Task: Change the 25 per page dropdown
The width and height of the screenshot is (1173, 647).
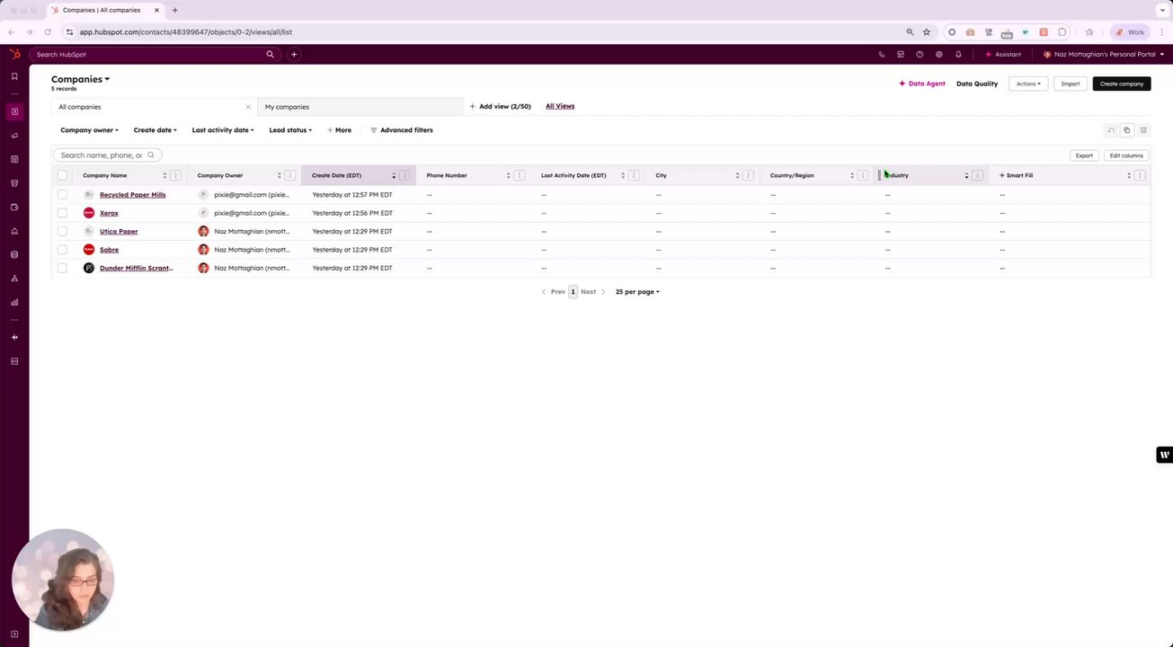Action: [637, 292]
